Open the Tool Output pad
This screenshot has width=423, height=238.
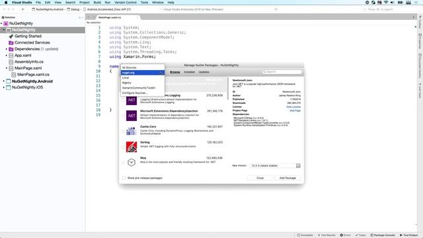(x=408, y=235)
